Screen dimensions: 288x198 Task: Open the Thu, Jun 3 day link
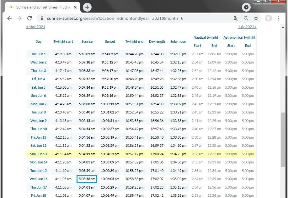38,71
